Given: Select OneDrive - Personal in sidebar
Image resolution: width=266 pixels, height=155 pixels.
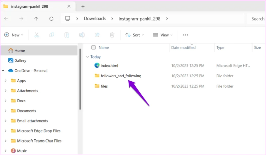Looking at the screenshot, I should click(31, 71).
